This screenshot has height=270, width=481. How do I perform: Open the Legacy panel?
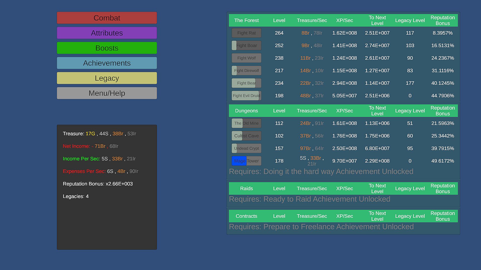click(107, 78)
